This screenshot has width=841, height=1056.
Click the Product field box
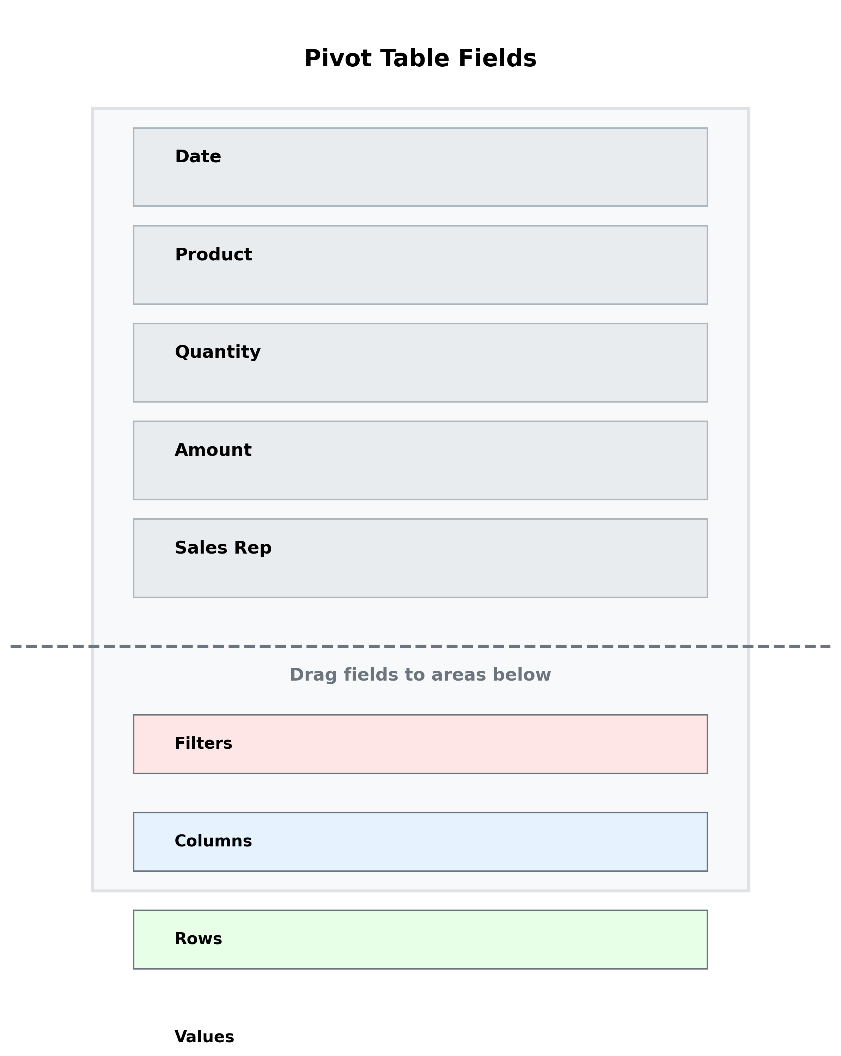pos(420,265)
